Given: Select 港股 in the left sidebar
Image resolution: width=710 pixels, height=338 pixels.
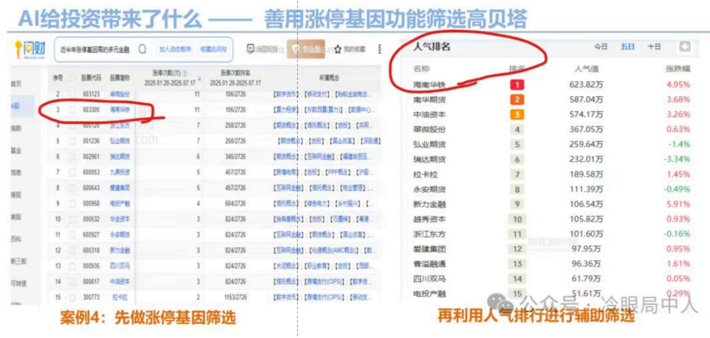Looking at the screenshot, I should click(x=16, y=195).
